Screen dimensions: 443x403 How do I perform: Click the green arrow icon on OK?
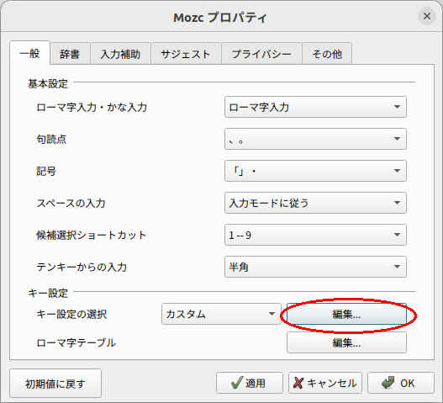point(388,383)
